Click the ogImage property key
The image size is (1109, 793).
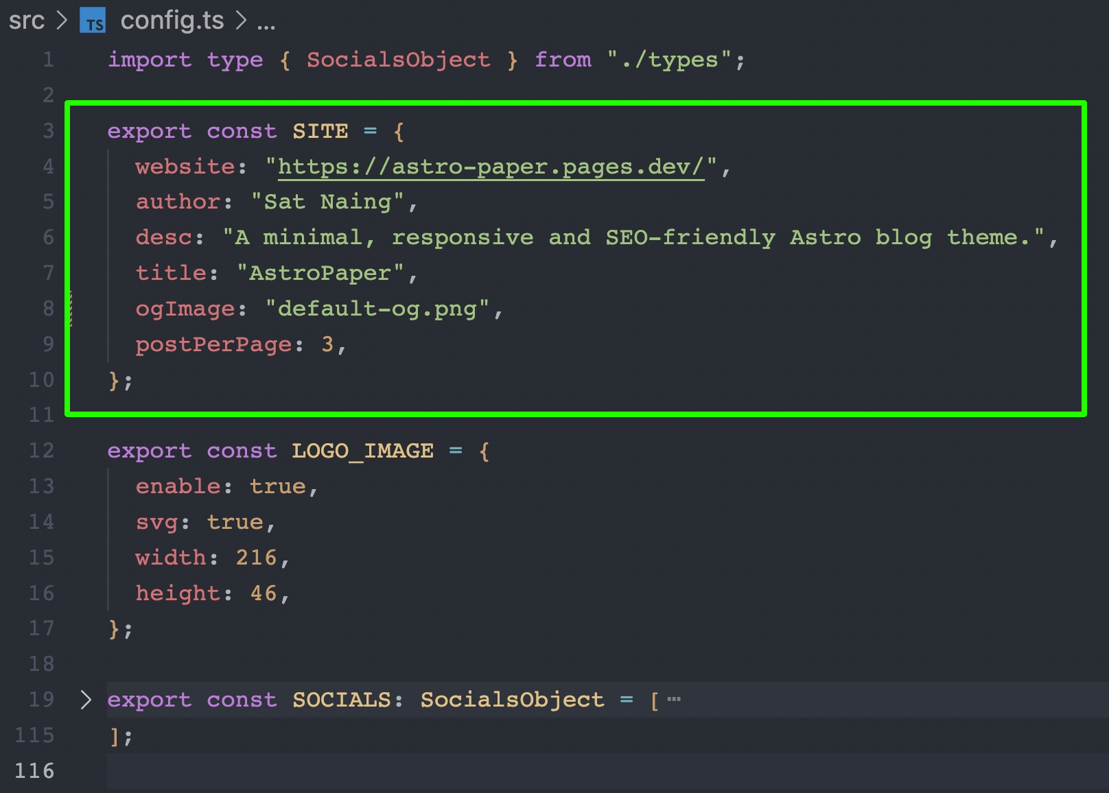tap(185, 309)
